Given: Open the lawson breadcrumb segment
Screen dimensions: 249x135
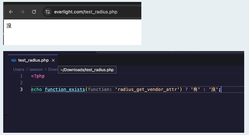Looking at the screenshot, I should click(x=36, y=69).
